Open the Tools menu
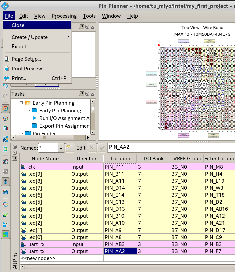 (x=89, y=16)
